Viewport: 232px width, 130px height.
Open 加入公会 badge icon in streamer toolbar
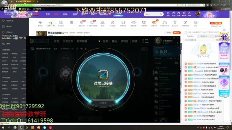pyautogui.click(x=175, y=23)
